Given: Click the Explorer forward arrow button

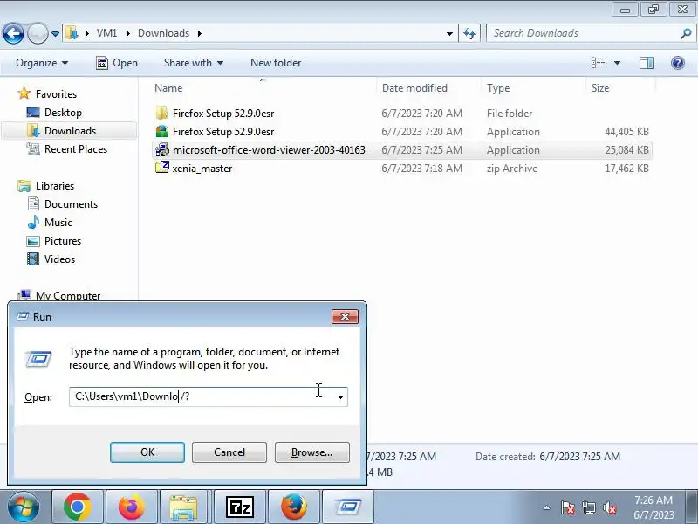Looking at the screenshot, I should (x=38, y=33).
